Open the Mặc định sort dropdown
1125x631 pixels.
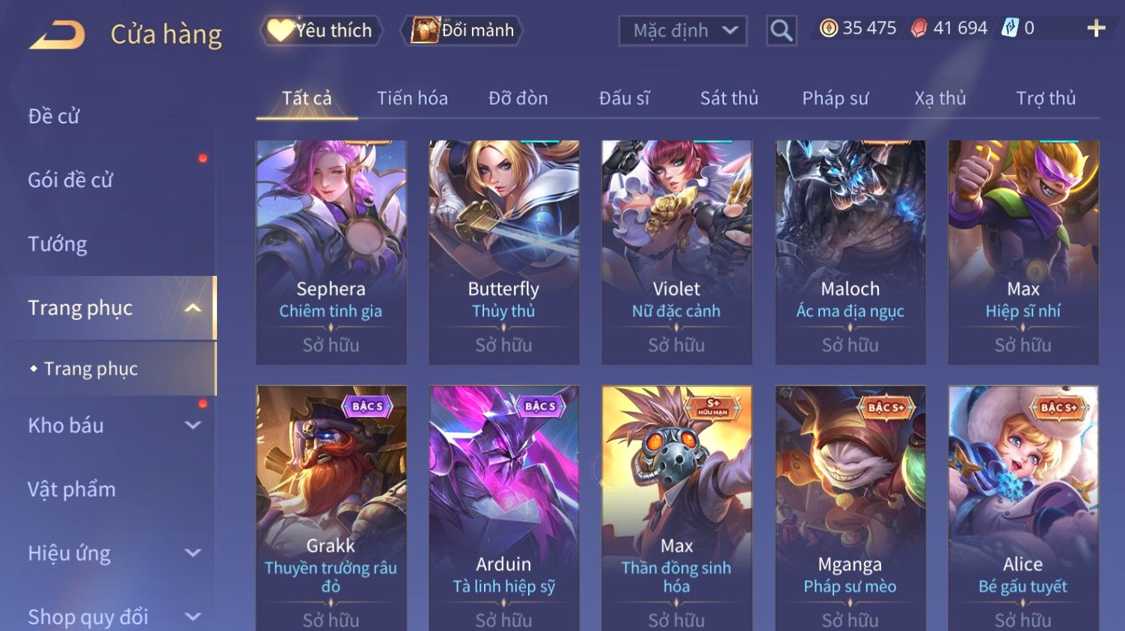[x=683, y=31]
